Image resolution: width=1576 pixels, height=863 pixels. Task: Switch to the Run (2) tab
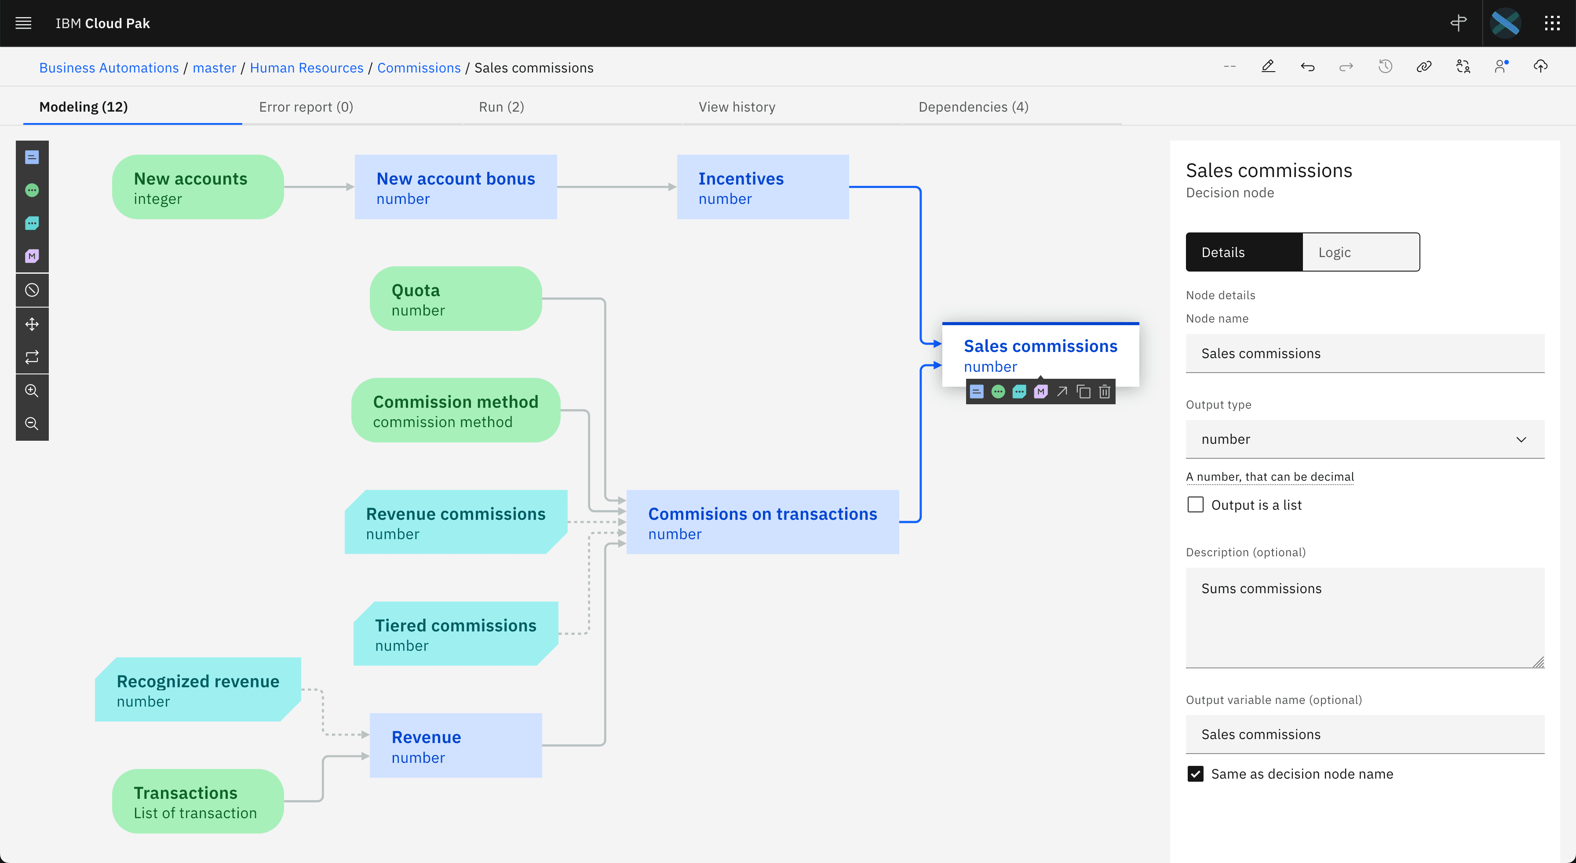tap(501, 106)
